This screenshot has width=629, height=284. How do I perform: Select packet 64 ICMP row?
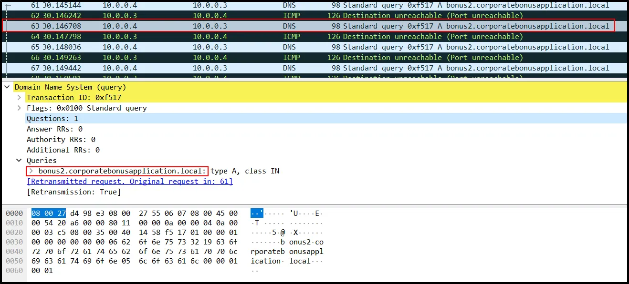click(305, 37)
